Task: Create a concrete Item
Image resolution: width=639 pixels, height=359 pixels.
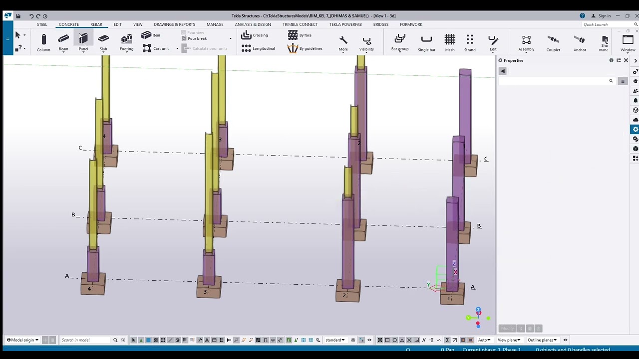Action: pyautogui.click(x=151, y=35)
